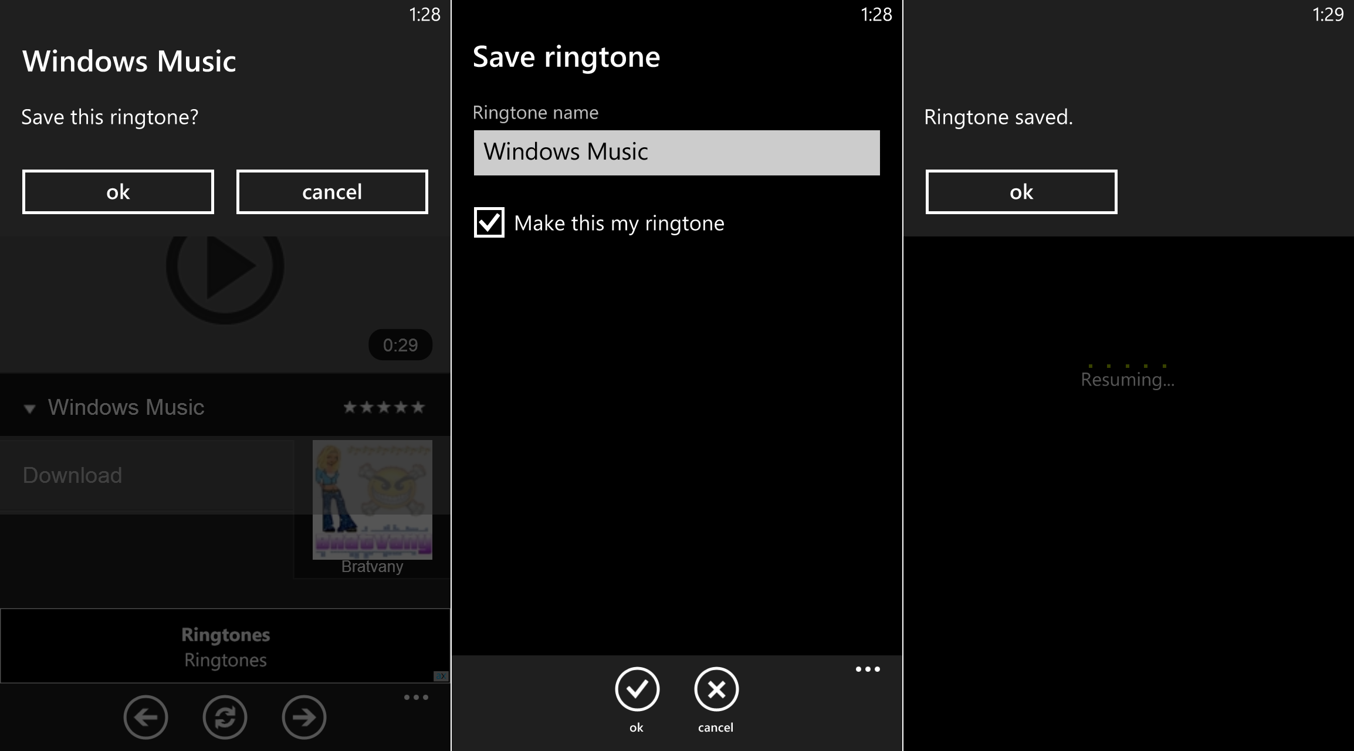Screen dimensions: 1354x751
Task: Go forward with the right arrow icon
Action: tap(304, 717)
